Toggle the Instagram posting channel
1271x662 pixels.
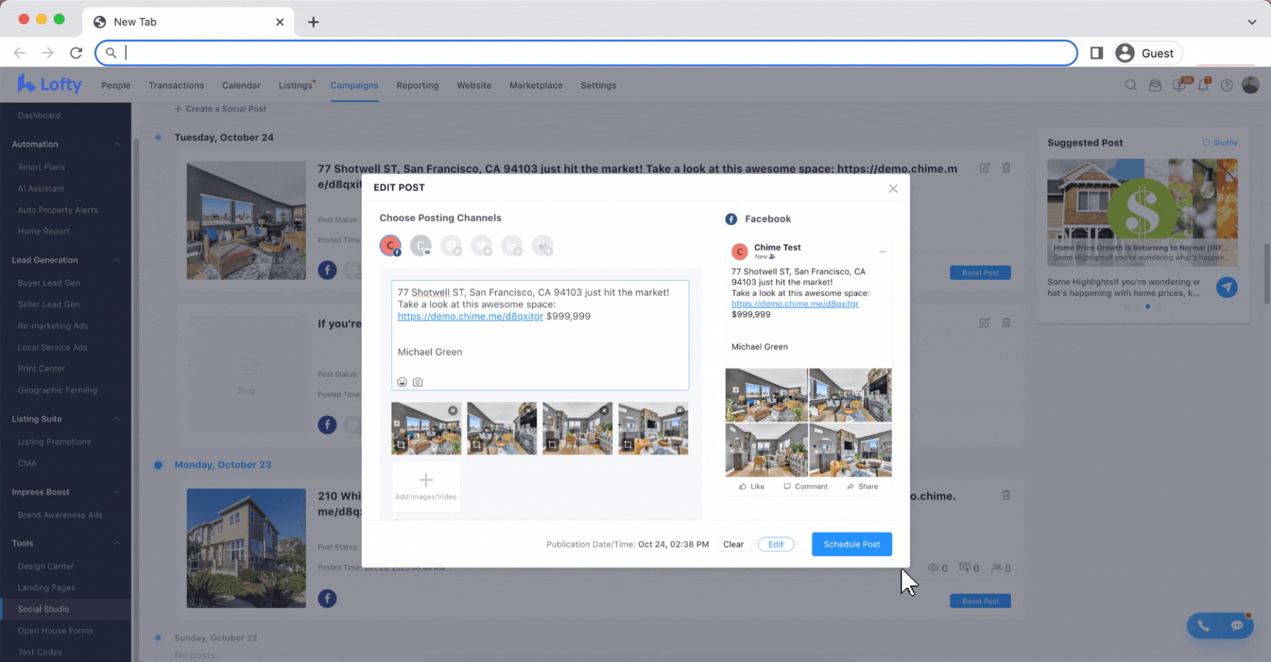(451, 246)
